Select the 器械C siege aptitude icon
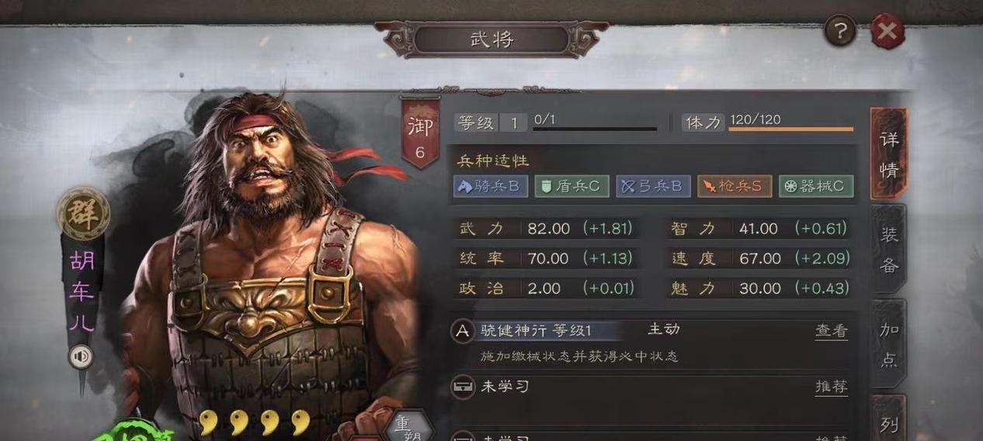 pos(816,186)
